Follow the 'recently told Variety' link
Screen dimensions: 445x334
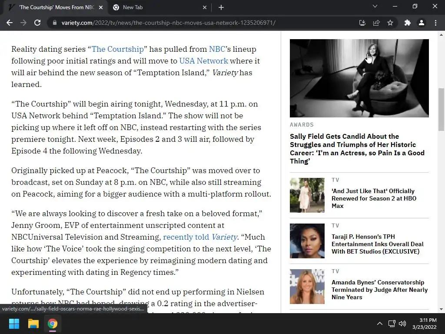coord(200,237)
